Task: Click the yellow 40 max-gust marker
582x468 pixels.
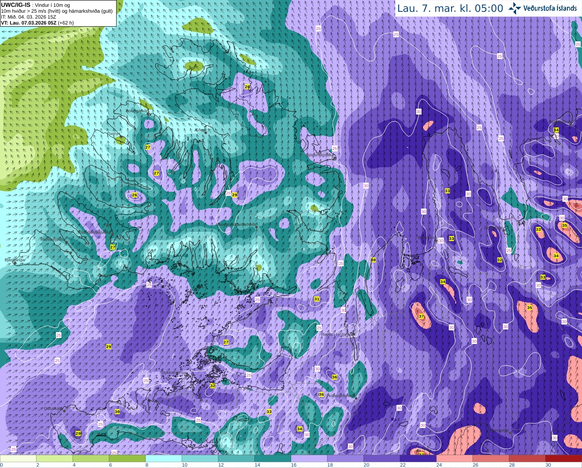Action: [374, 260]
